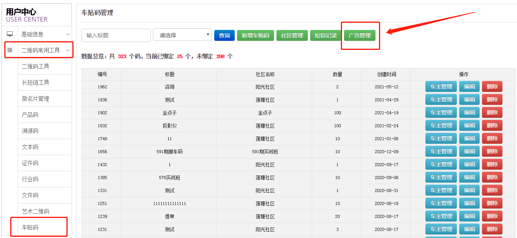517x238 pixels.
Task: Click 车主管理 for row 1962
Action: coord(441,87)
